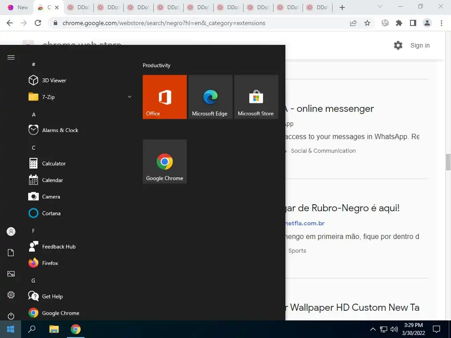Open the user account icon in Start
The width and height of the screenshot is (451, 338).
(x=11, y=231)
